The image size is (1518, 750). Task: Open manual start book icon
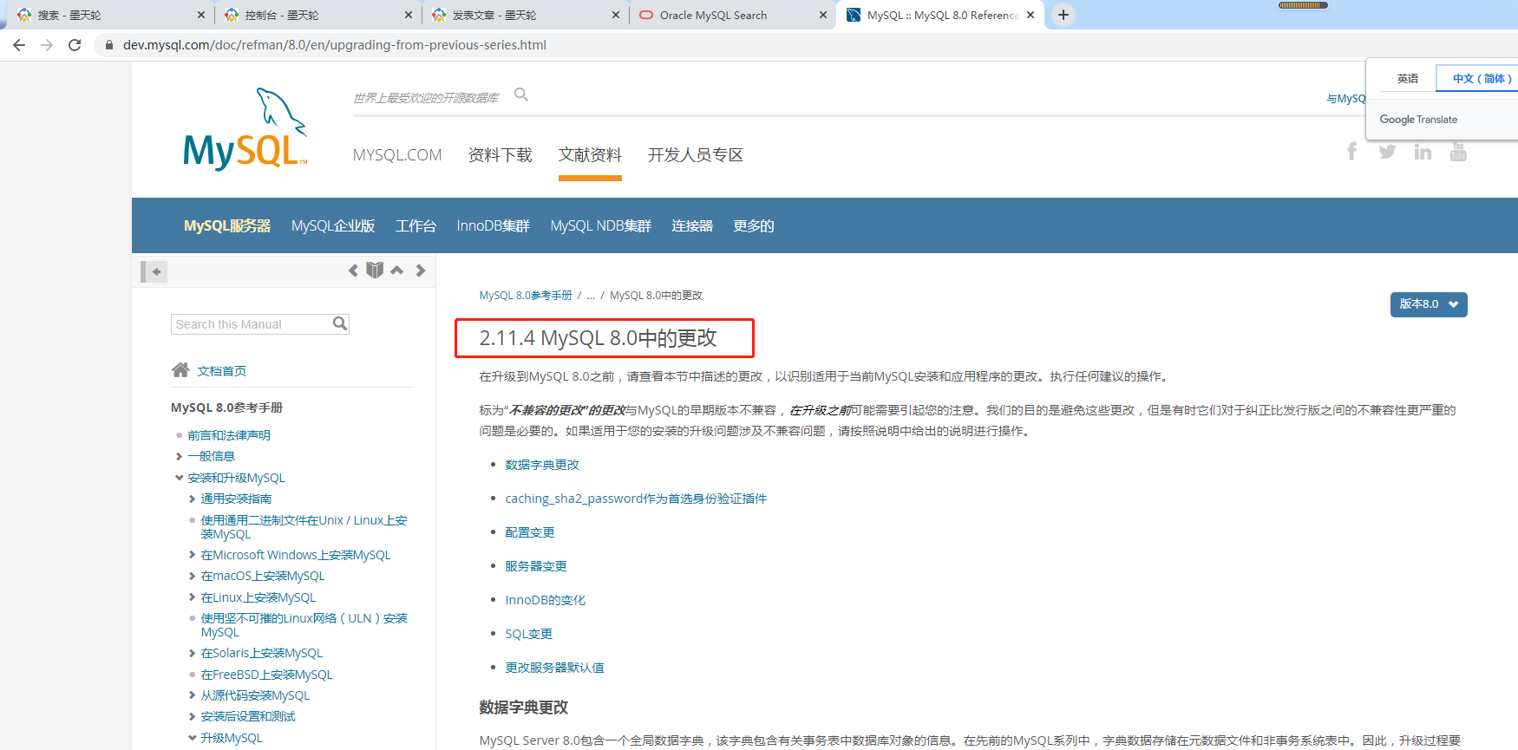375,271
